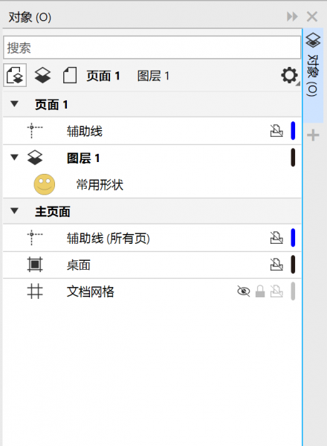Close the 对象 (O) docker panel

coord(312,17)
